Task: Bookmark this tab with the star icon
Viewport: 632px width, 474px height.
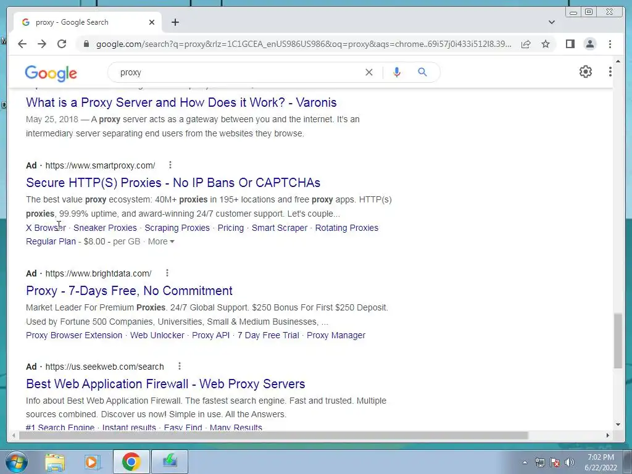Action: (546, 44)
